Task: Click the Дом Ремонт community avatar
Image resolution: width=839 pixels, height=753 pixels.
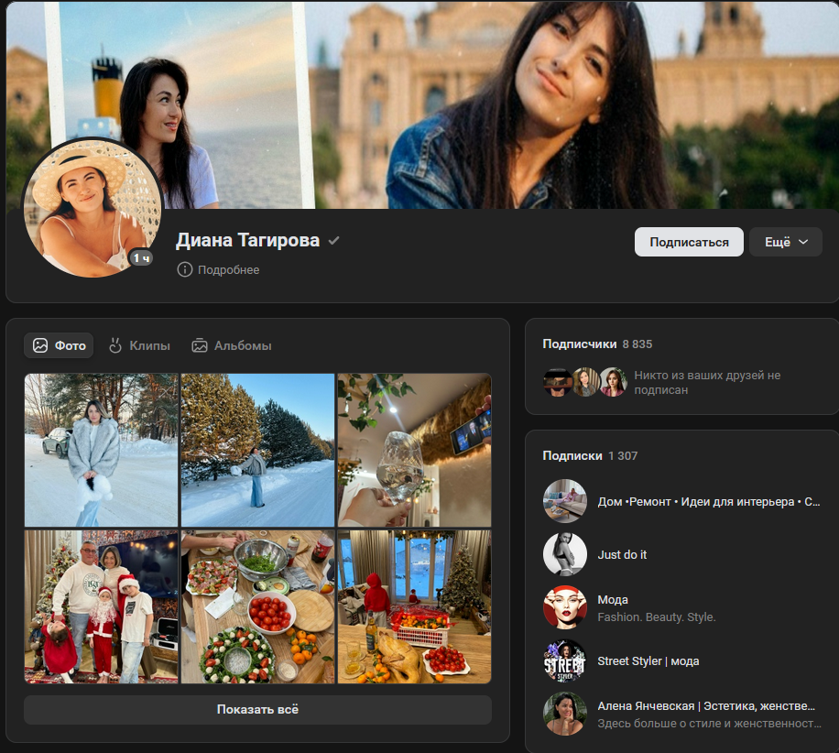Action: tap(564, 501)
